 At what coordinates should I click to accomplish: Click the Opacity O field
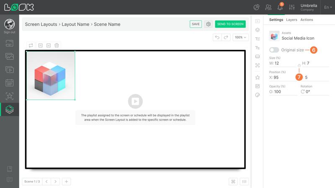283,92
